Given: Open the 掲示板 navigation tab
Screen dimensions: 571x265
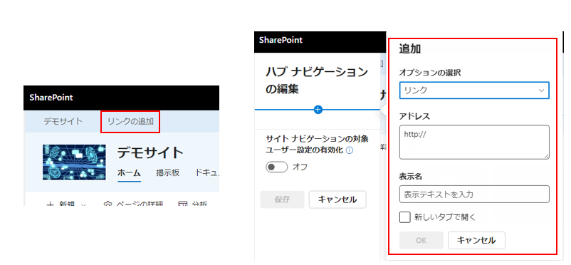Looking at the screenshot, I should point(167,173).
